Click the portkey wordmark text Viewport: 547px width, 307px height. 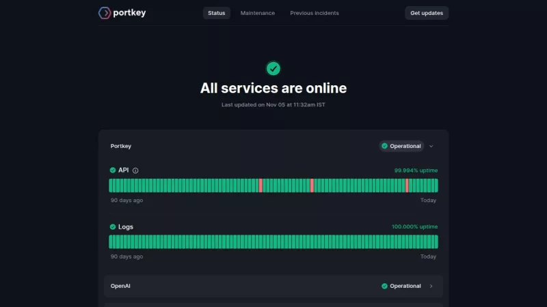coord(129,13)
